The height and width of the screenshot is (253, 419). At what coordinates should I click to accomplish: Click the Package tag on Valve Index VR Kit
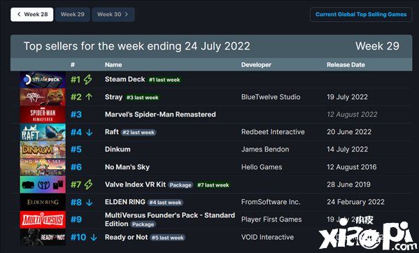tap(180, 185)
